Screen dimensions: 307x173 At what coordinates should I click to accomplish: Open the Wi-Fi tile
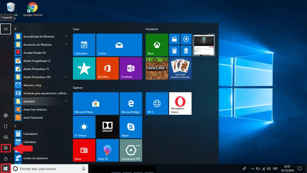point(157,103)
